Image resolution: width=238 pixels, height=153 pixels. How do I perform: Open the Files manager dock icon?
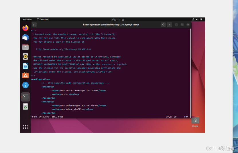25,47
